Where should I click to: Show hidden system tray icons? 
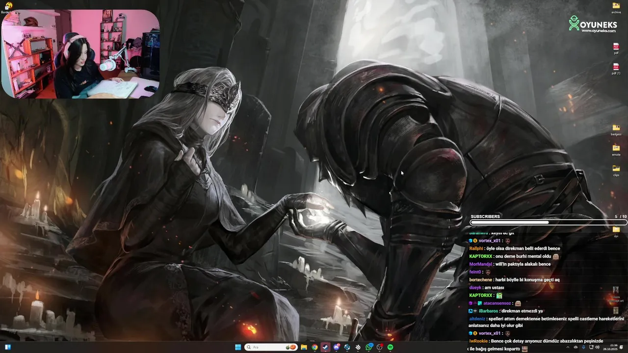click(x=568, y=347)
